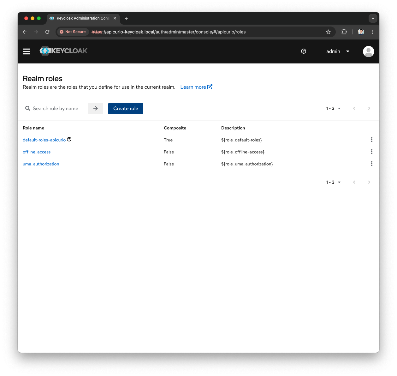Screen dimensions: 397x376
Task: Open the top pagination items-per-page dropdown
Action: click(x=333, y=108)
